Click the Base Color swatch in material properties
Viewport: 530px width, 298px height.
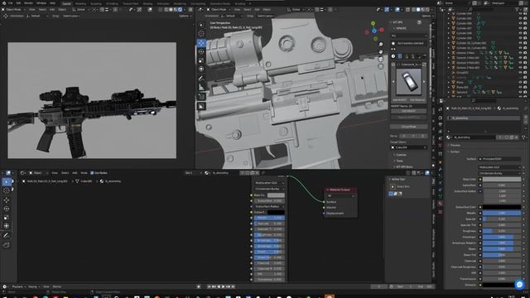click(x=502, y=180)
